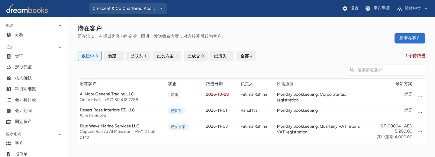Open the 用户手册 link
Image resolution: width=435 pixels, height=157 pixels.
382,8
